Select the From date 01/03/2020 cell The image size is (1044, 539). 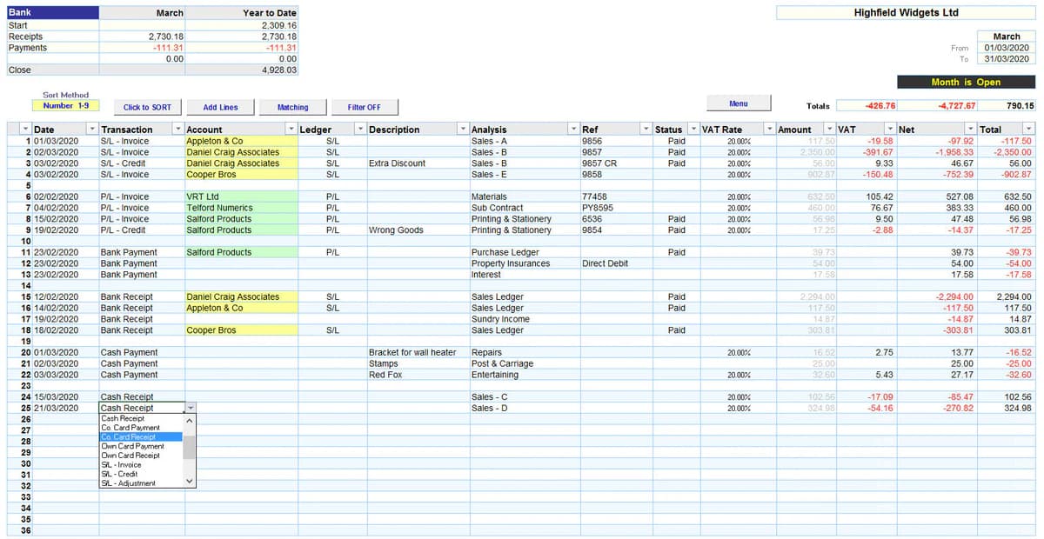[x=1006, y=48]
